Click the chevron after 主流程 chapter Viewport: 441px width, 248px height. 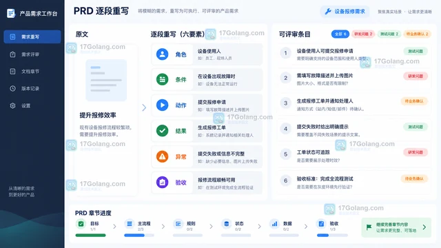[163, 227]
